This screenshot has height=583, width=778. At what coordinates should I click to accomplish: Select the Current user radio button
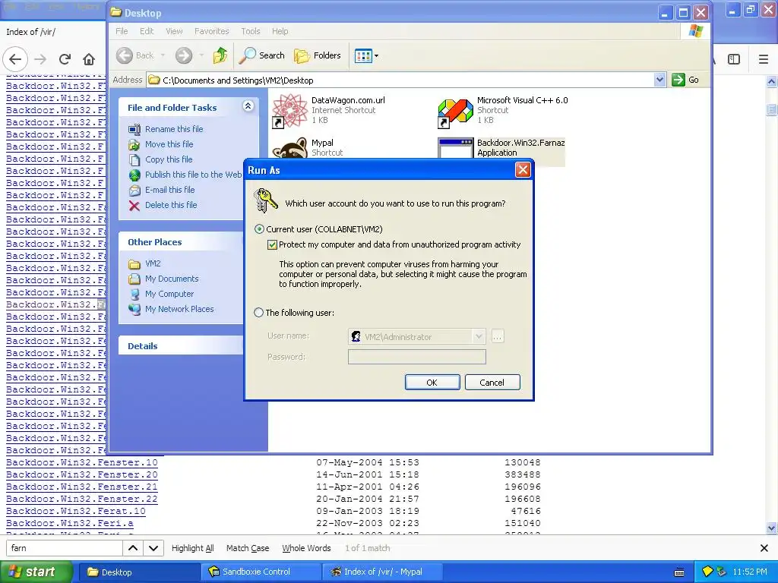tap(259, 229)
